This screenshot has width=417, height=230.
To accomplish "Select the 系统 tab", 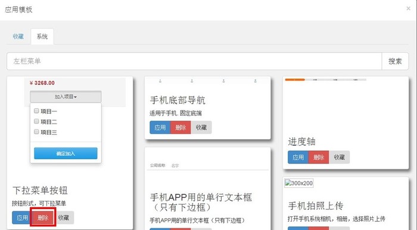I will pyautogui.click(x=42, y=36).
